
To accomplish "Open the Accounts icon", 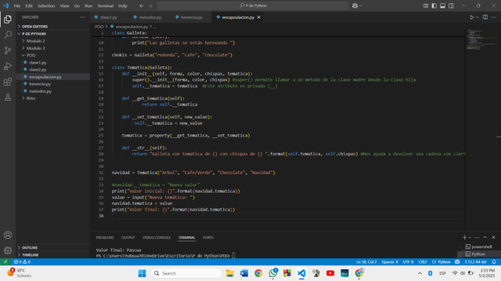I will pos(8,235).
